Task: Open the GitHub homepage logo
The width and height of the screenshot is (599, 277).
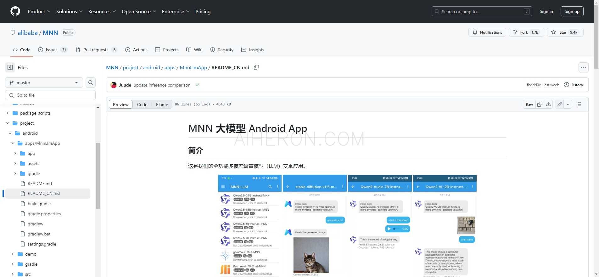Action: (15, 11)
